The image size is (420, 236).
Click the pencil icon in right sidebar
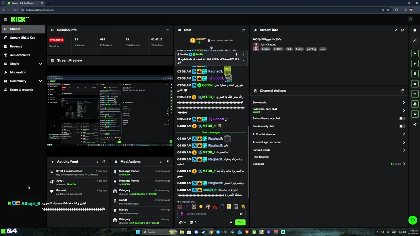[415, 40]
